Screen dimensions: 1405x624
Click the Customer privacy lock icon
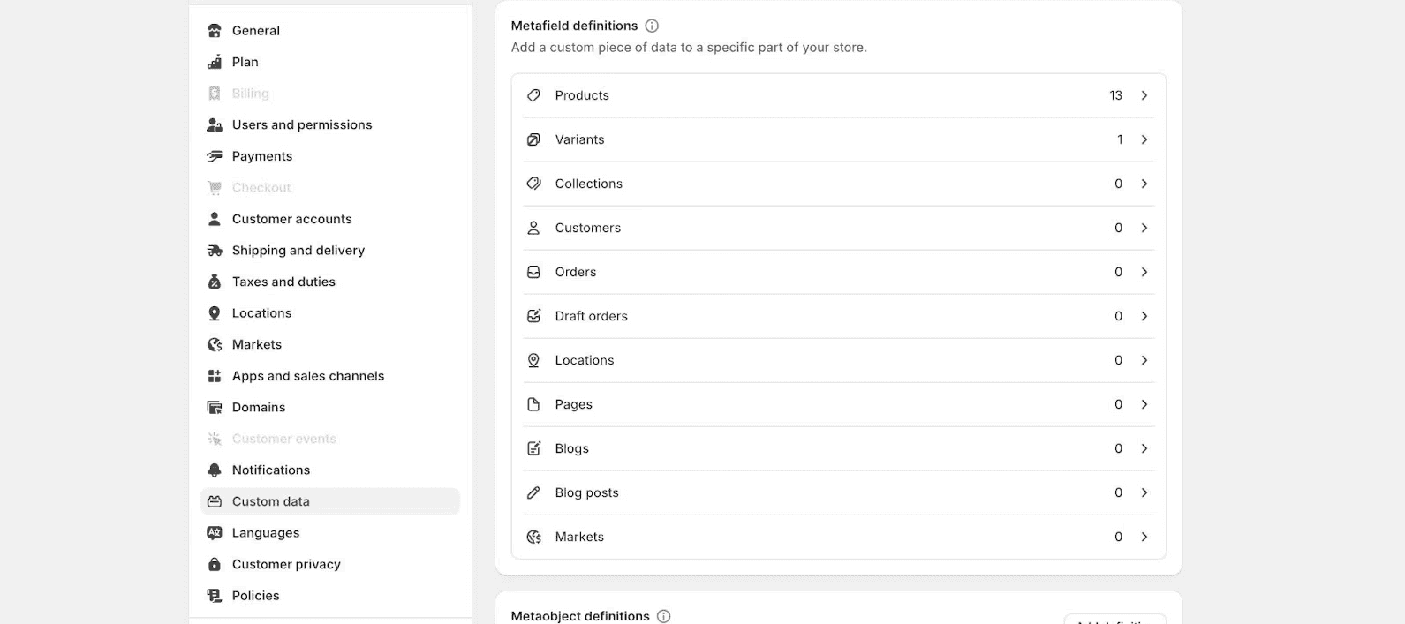215,564
